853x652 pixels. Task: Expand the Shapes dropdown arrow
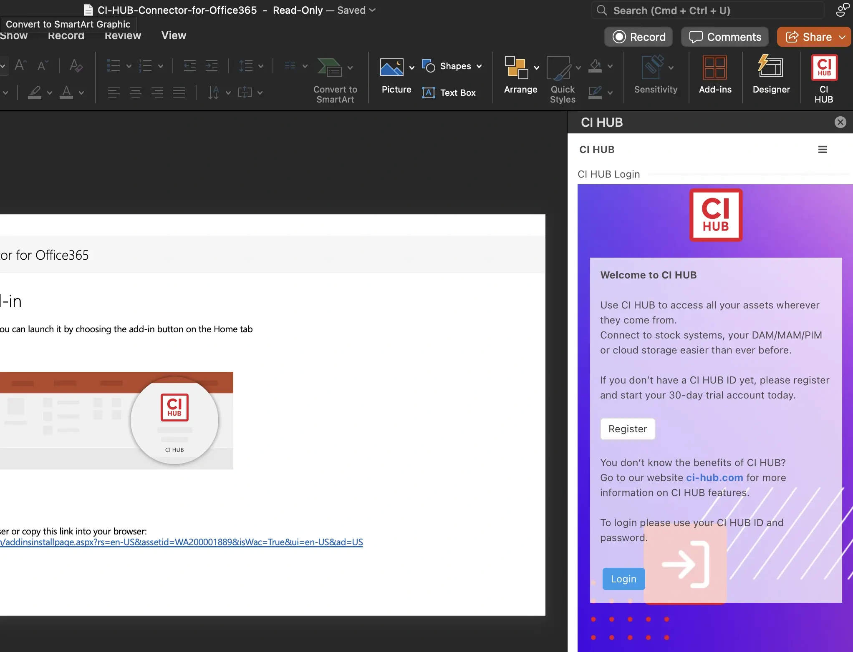click(x=479, y=66)
